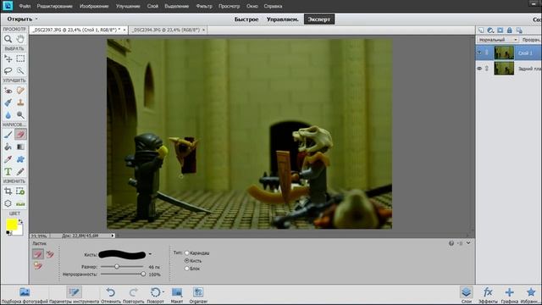542x305 pixels.
Task: Toggle link icon on Слой 1
Action: [x=487, y=53]
